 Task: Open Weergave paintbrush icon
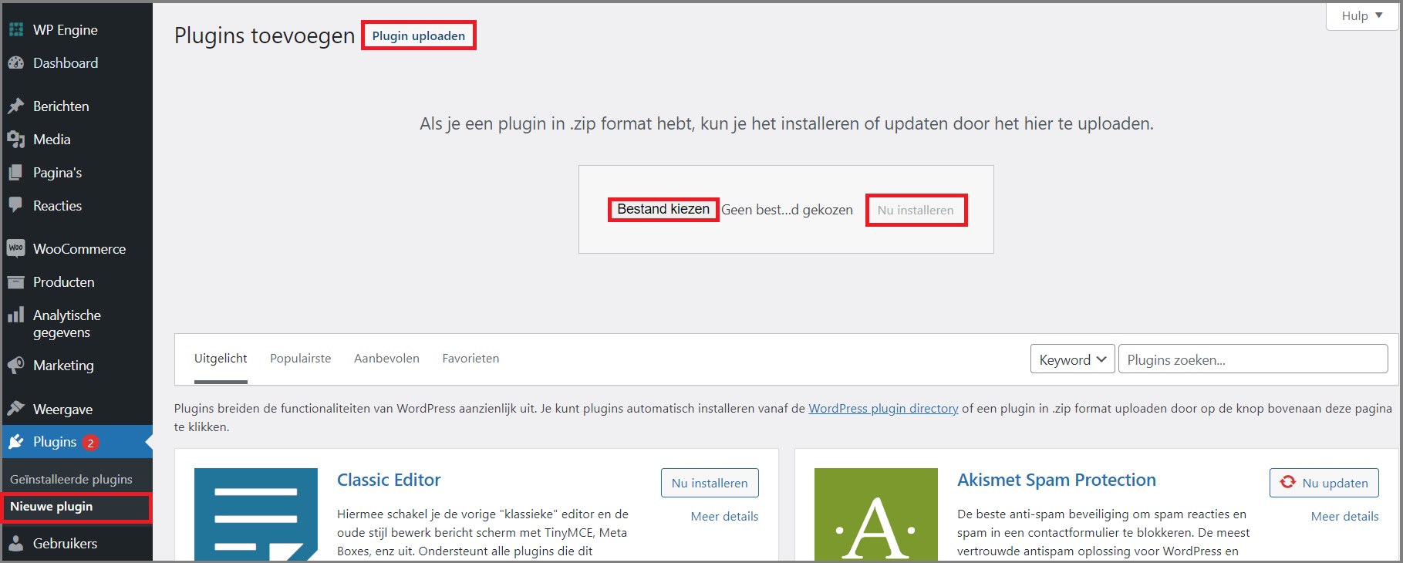coord(16,410)
